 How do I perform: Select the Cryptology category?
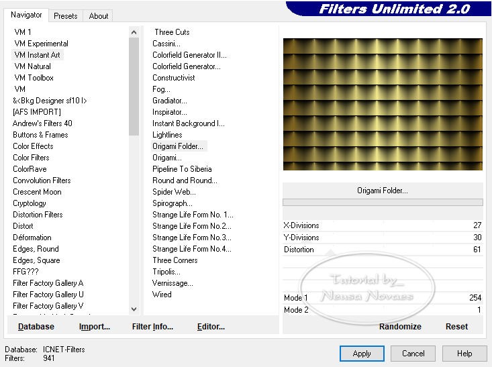(29, 203)
